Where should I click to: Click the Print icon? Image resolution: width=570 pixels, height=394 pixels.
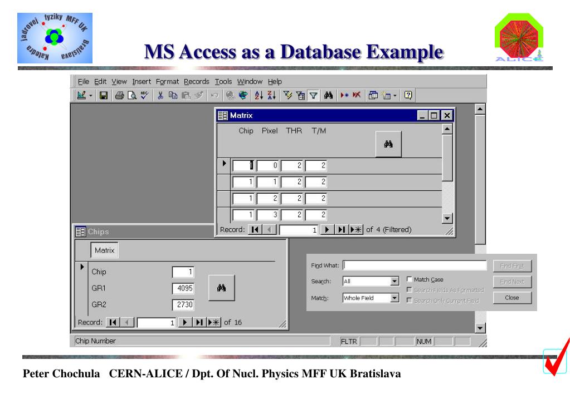pyautogui.click(x=120, y=96)
